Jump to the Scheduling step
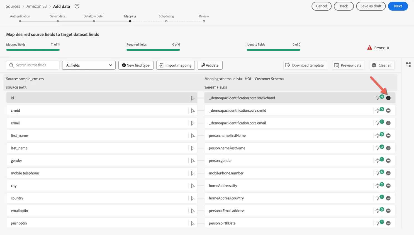Image resolution: width=414 pixels, height=235 pixels. [166, 18]
